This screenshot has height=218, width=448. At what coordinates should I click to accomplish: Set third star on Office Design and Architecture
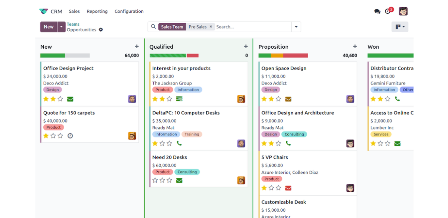278,143
